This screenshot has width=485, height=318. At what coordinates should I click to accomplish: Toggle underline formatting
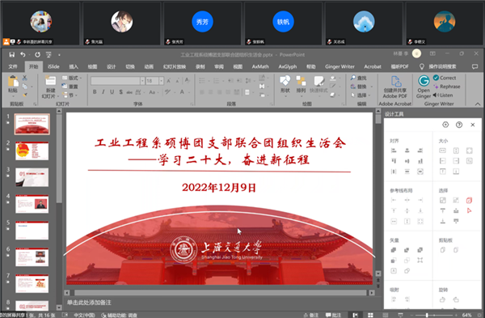click(x=112, y=92)
